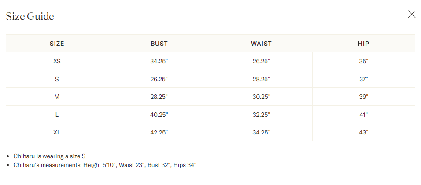Click the XL size row label
Screen dimensions: 421x185
click(x=57, y=133)
